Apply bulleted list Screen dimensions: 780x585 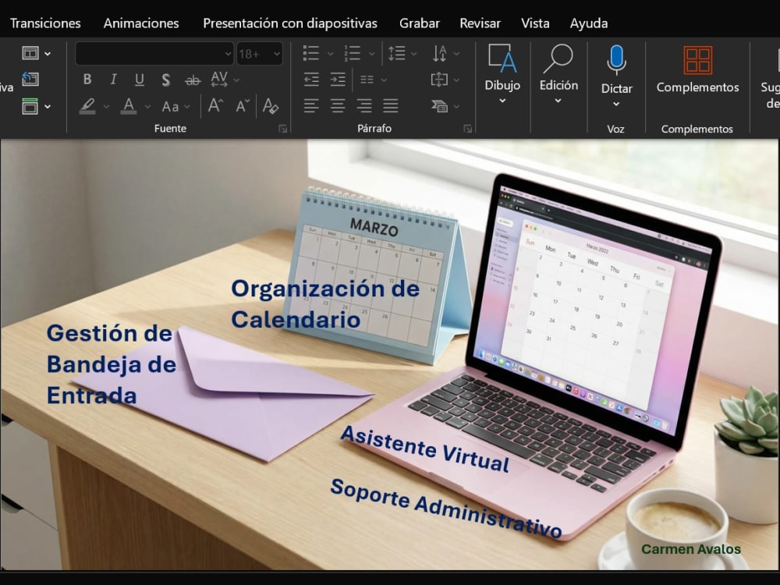tap(311, 53)
